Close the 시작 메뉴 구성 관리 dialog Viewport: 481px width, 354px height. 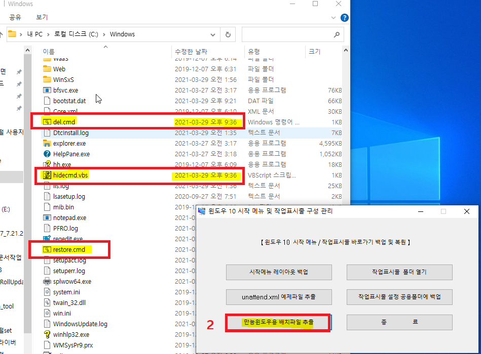pyautogui.click(x=467, y=211)
